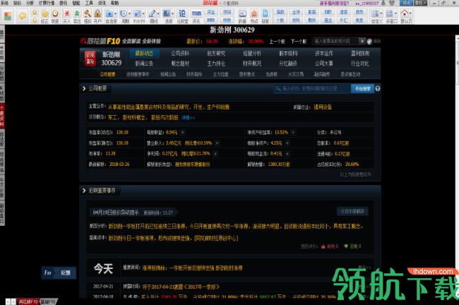Open dropdown arrow next to 自选股
This screenshot has width=459, height=305.
[x=115, y=13]
